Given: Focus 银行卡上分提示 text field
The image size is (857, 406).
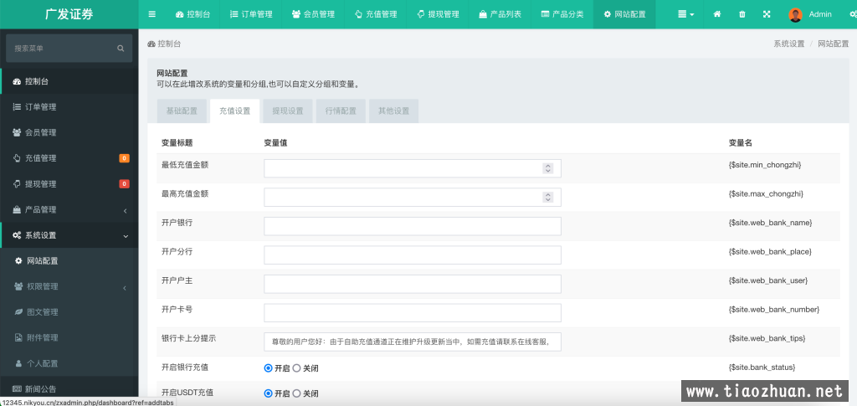Looking at the screenshot, I should [x=412, y=342].
